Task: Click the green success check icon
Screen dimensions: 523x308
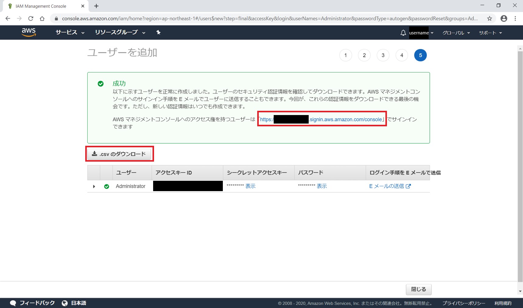Action: (x=100, y=84)
